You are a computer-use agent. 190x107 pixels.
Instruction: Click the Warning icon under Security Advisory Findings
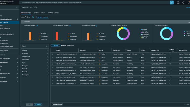pos(68,39)
